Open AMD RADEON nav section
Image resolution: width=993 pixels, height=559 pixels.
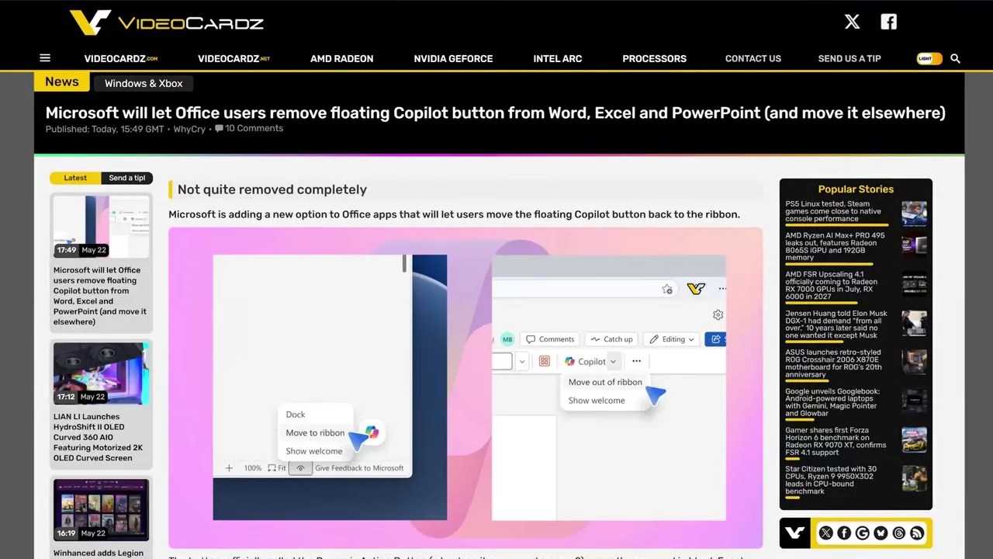click(x=342, y=58)
